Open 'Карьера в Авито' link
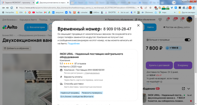 click(28, 20)
